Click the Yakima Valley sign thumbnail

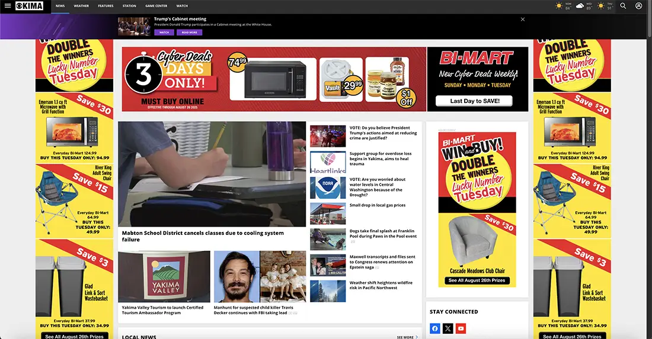click(x=164, y=277)
